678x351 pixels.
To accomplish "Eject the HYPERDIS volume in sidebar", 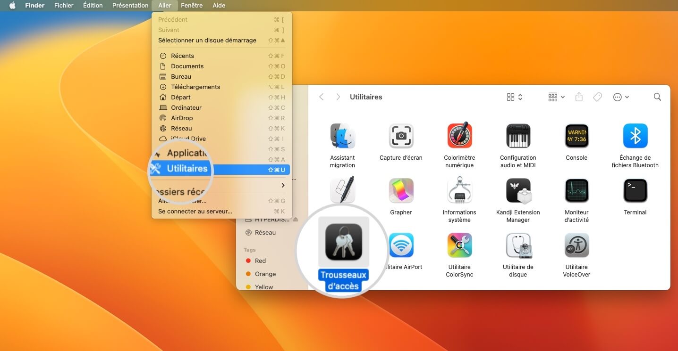I will tap(296, 220).
